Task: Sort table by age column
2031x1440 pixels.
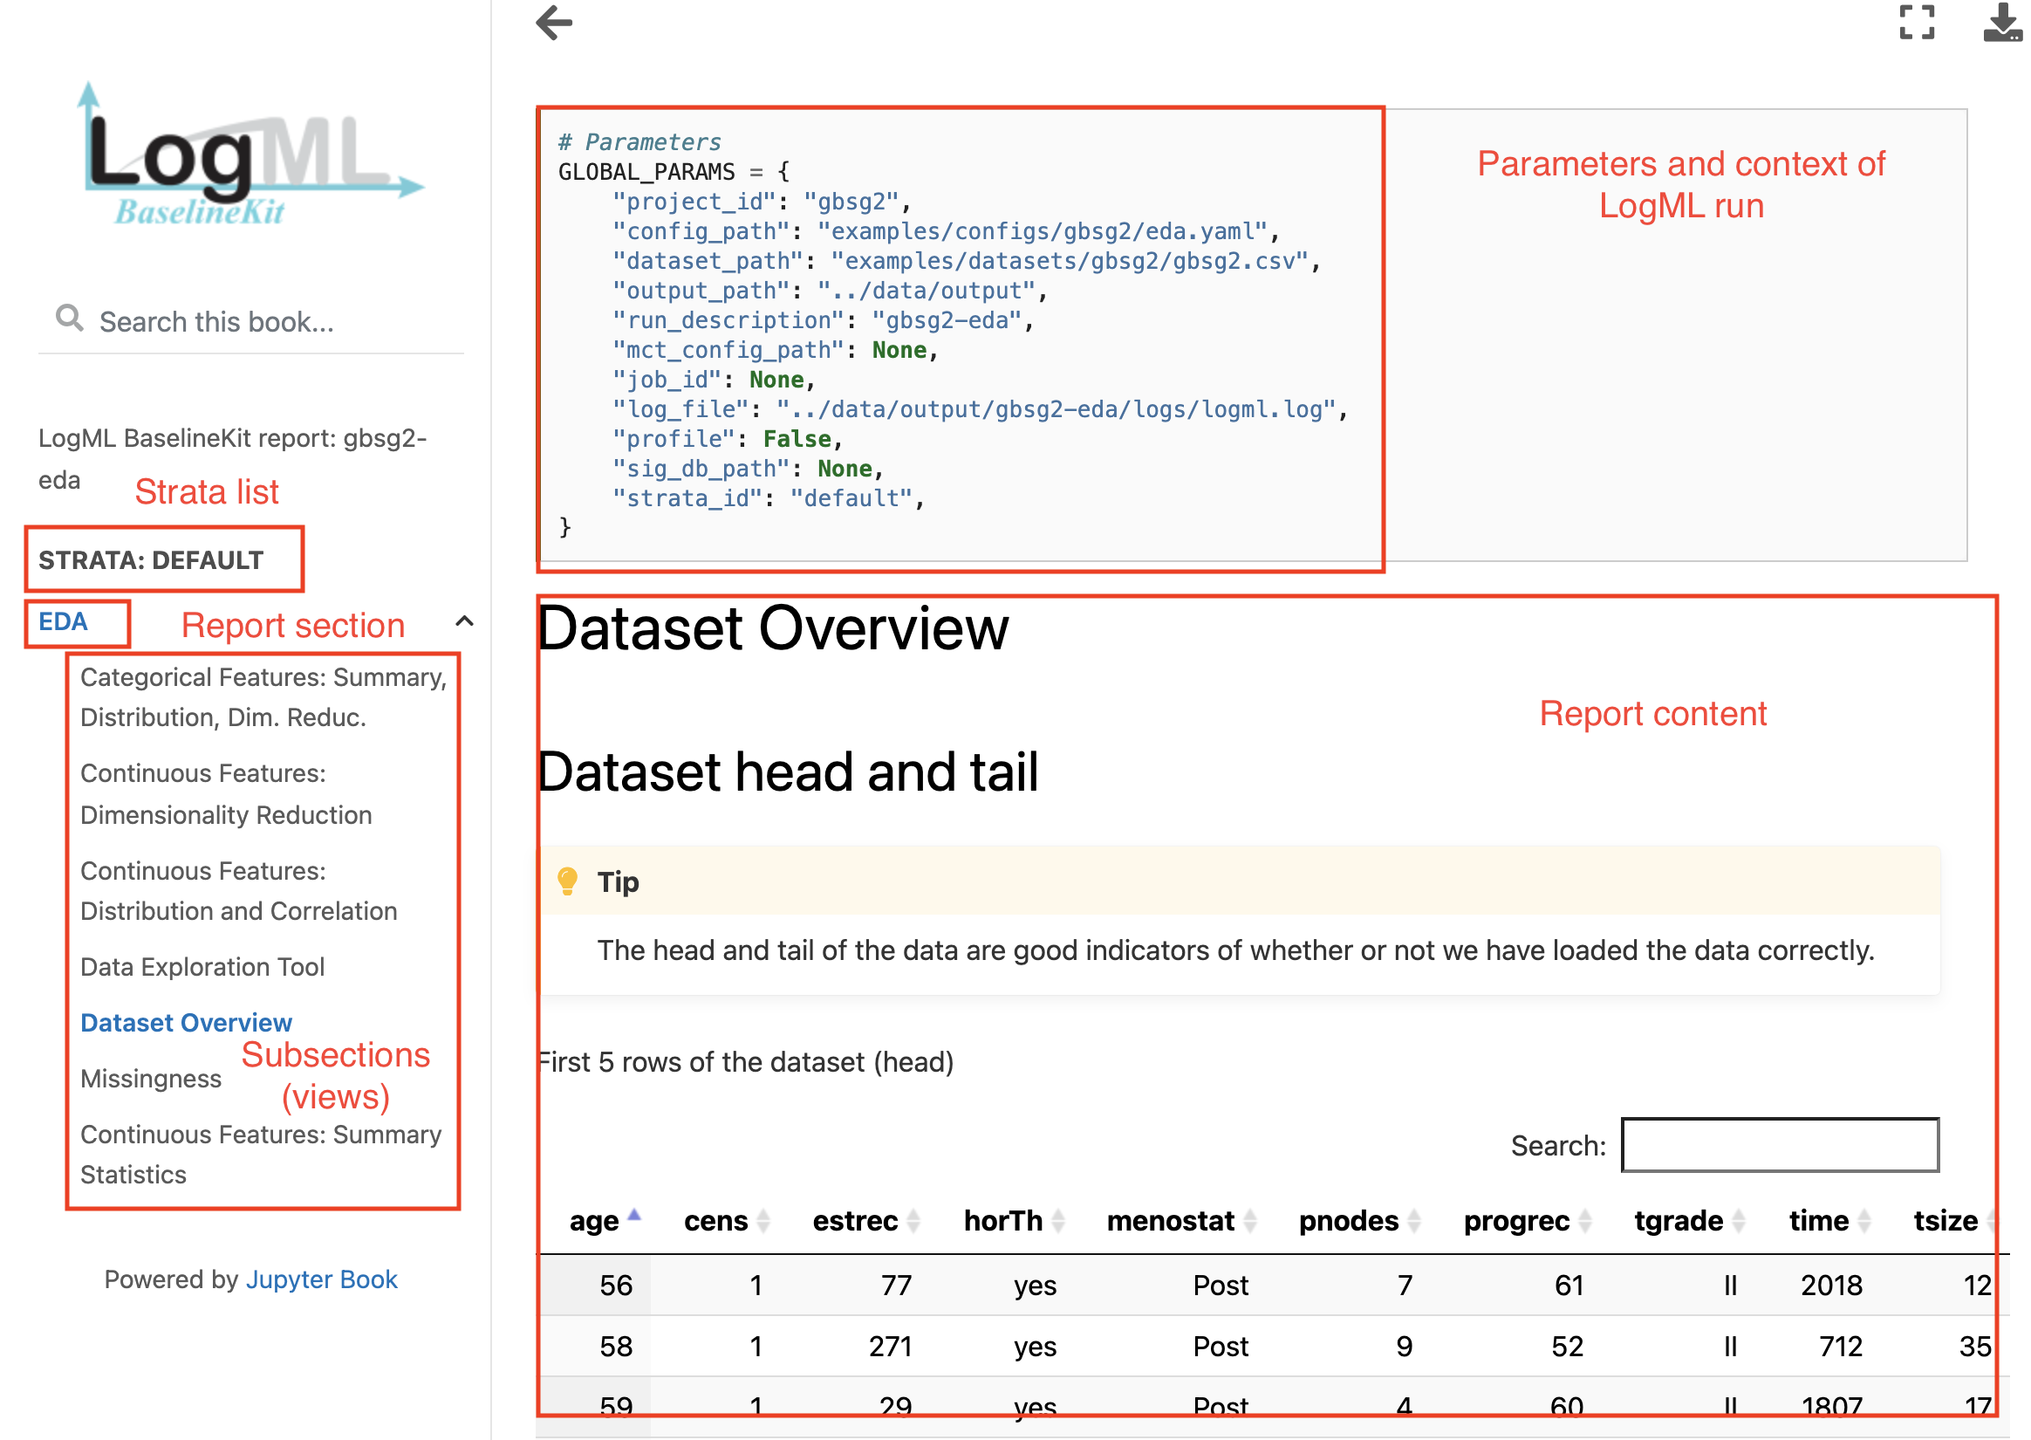Action: (x=605, y=1221)
